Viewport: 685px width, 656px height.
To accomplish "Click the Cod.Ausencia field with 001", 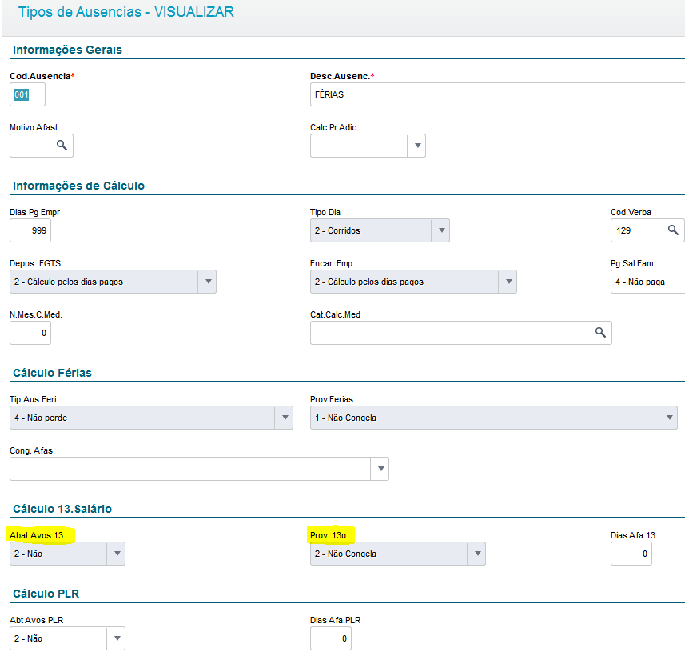I will pos(27,94).
